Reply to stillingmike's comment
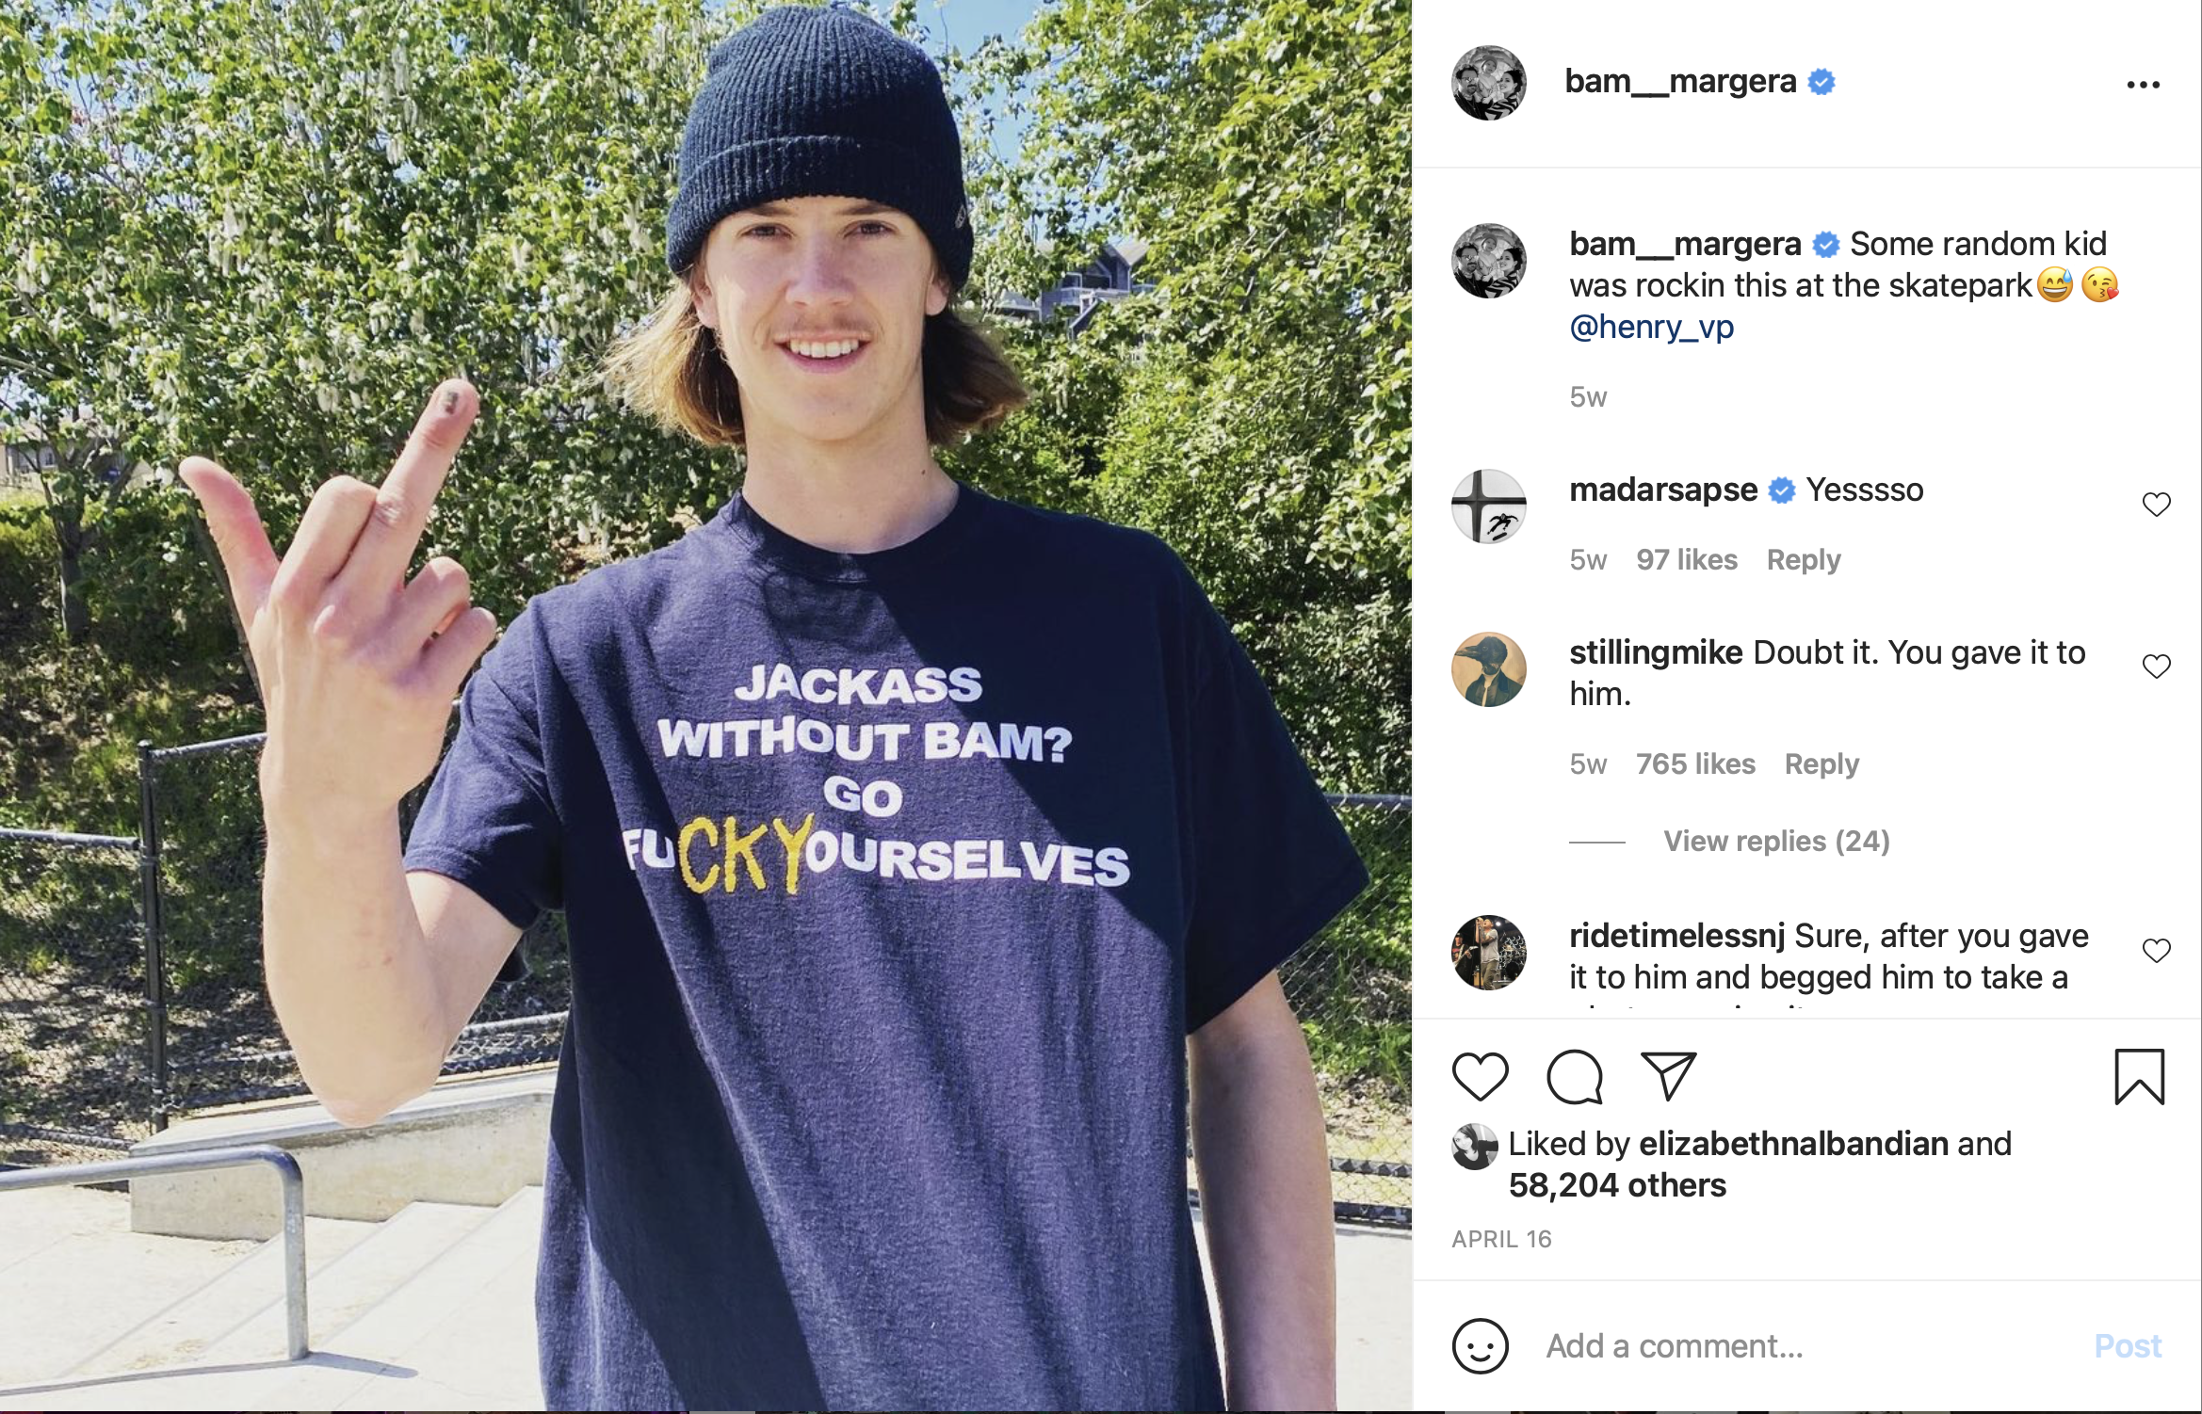The width and height of the screenshot is (2202, 1414). [x=1822, y=763]
